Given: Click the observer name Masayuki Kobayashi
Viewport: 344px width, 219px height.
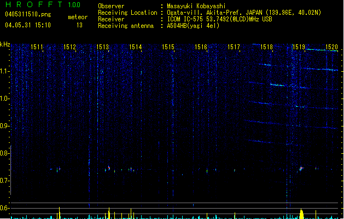Looking at the screenshot, I should click(196, 6).
